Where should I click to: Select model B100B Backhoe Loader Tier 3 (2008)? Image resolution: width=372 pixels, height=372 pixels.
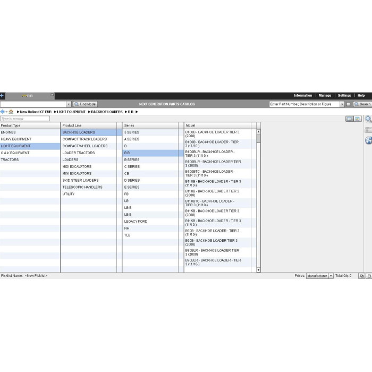[x=217, y=134]
